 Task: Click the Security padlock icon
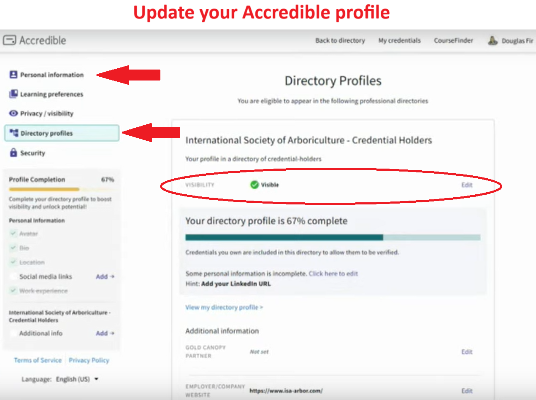tap(14, 153)
